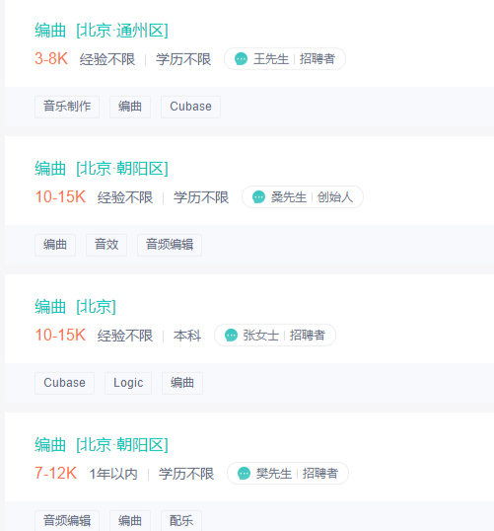
Task: Contact recruiter 张女士 招聘者
Action: 275,336
